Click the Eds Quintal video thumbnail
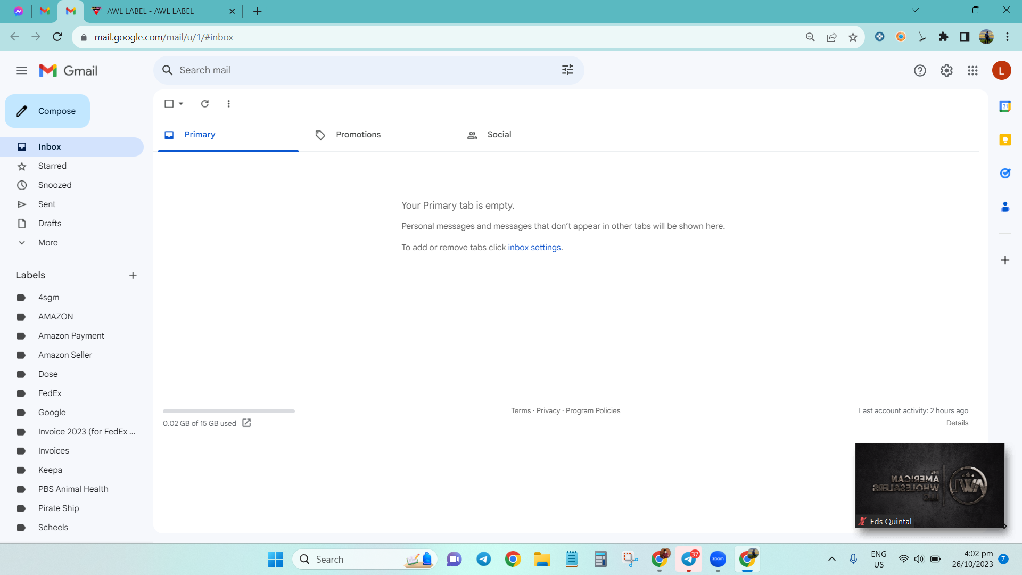 (929, 486)
